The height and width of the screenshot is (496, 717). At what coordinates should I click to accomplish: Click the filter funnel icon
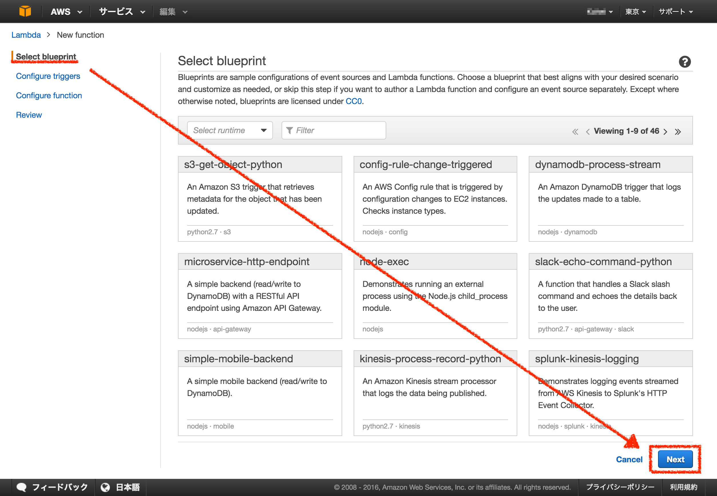[x=290, y=130]
